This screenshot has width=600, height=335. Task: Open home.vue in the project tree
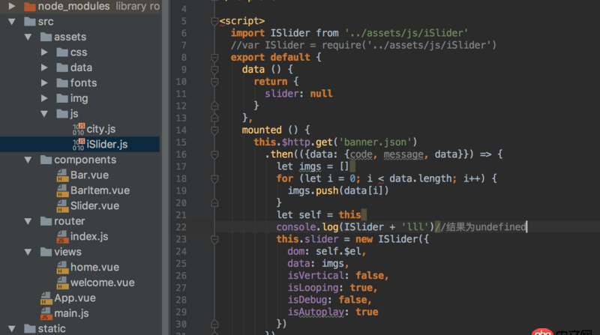(94, 268)
